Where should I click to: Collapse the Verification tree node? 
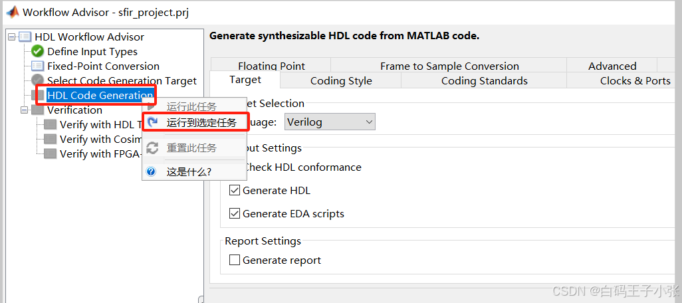point(25,110)
